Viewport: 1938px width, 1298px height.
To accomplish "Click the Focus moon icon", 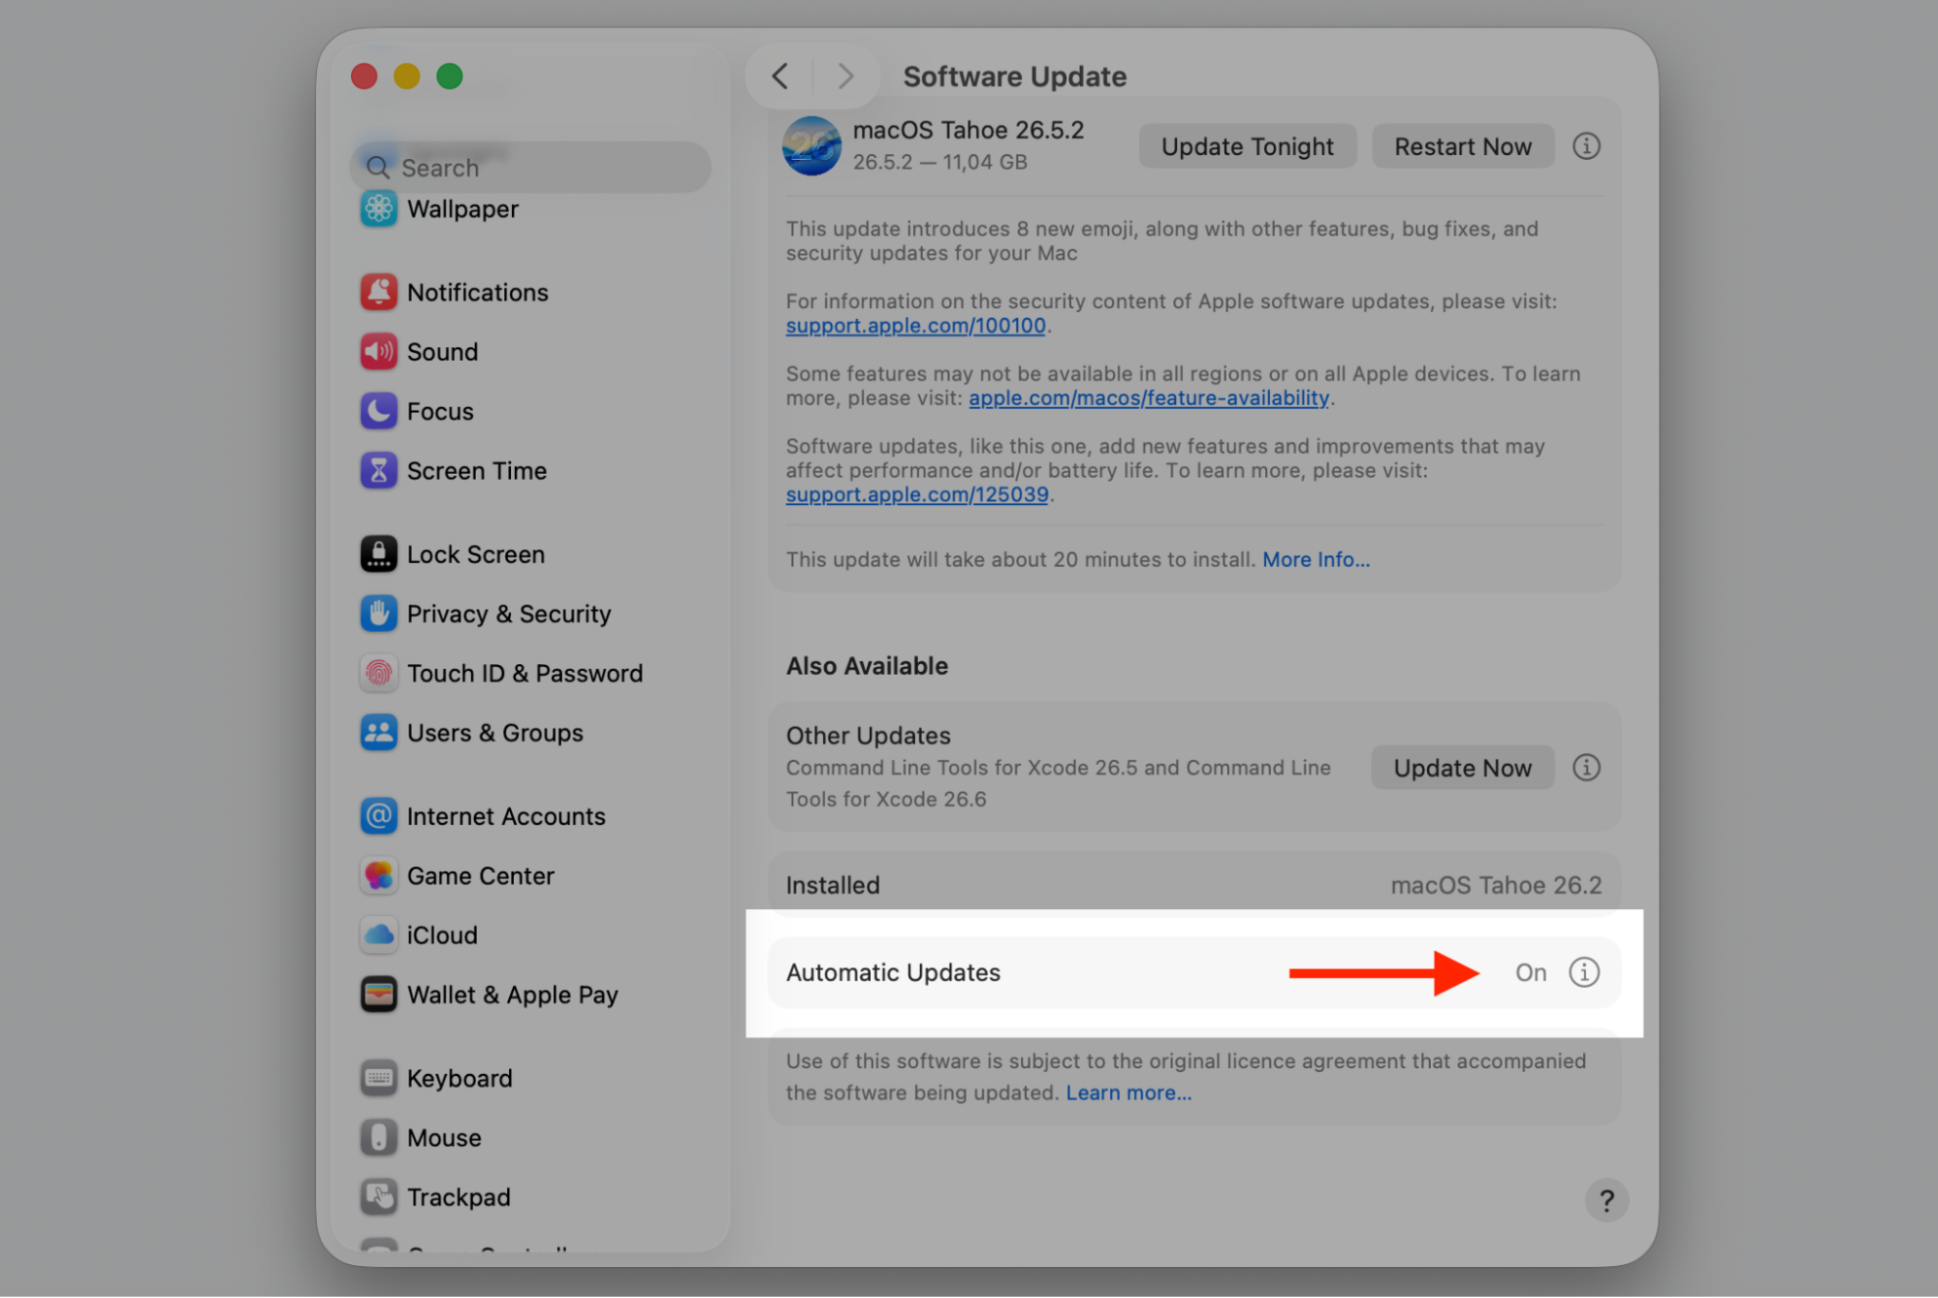I will (378, 411).
